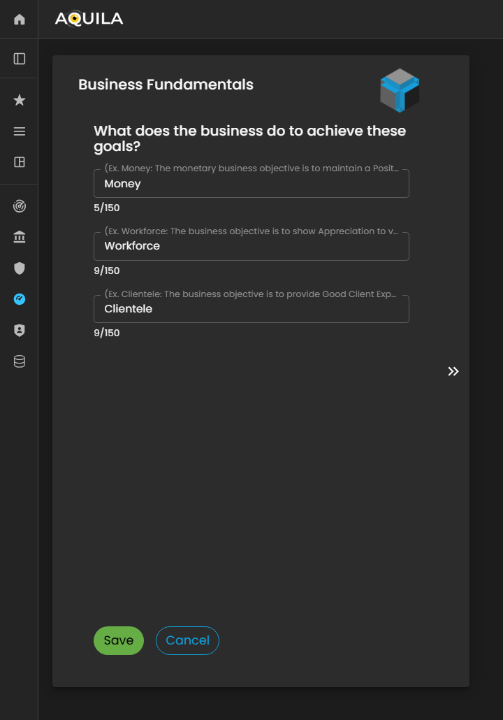
Task: Open the database cylinder icon
Action: (20, 361)
